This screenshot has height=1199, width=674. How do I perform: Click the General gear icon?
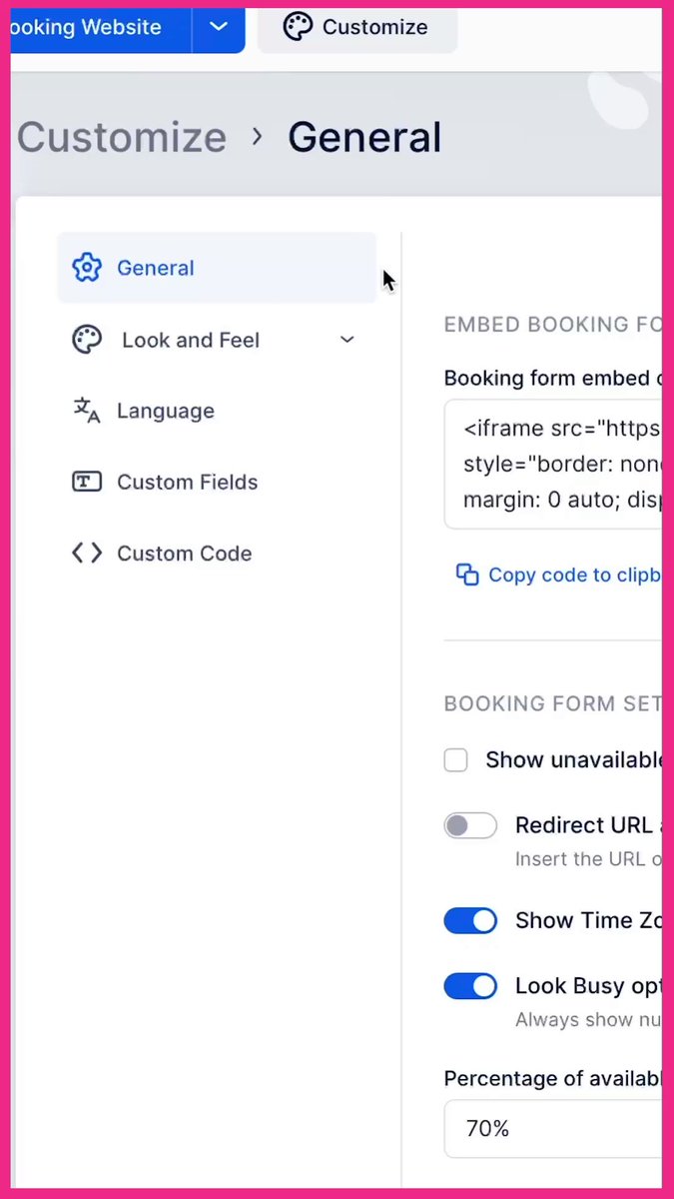tap(87, 268)
